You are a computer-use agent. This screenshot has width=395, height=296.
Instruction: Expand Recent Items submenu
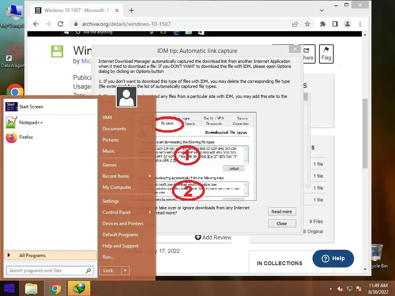[x=127, y=176]
